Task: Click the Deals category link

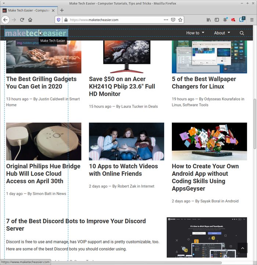Action: tap(153, 106)
